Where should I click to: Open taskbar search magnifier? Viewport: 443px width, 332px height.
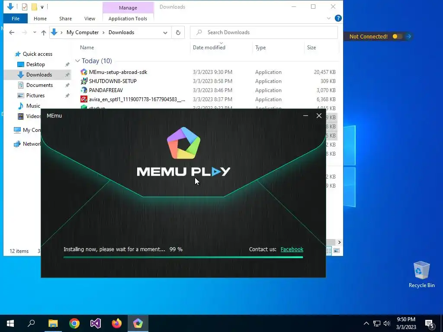(x=31, y=323)
